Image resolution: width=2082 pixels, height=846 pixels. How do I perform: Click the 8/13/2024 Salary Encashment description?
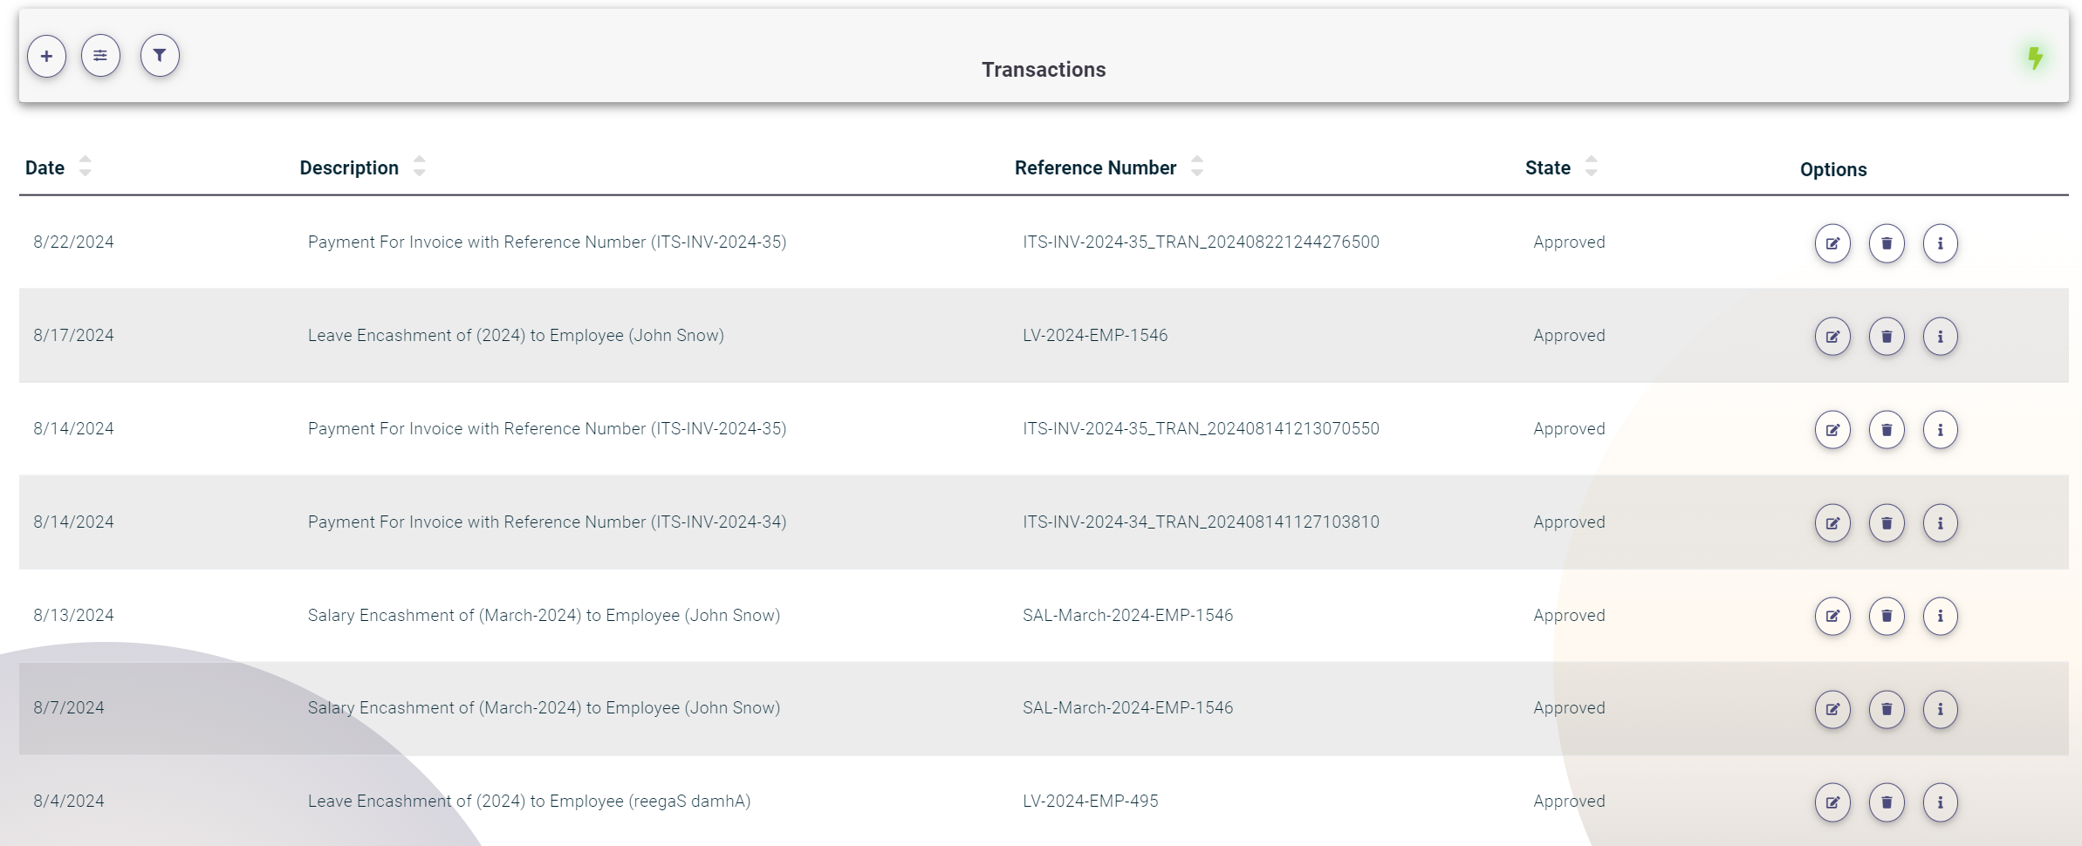pyautogui.click(x=544, y=616)
